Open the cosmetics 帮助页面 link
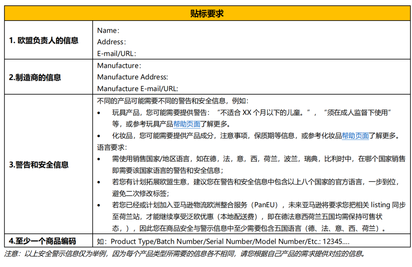The height and width of the screenshot is (267, 412). pos(355,136)
